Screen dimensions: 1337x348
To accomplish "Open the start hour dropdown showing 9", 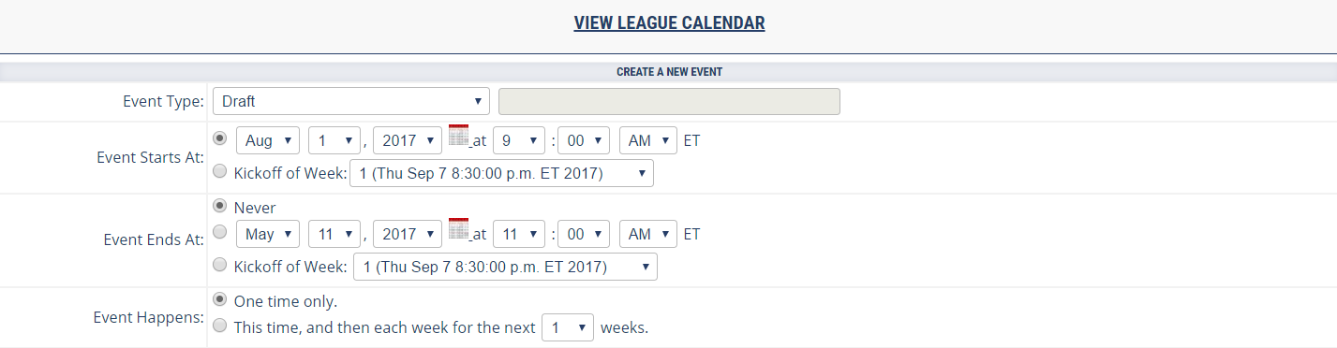I will pos(519,141).
